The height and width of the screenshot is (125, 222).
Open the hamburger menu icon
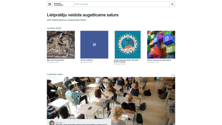pos(49,4)
